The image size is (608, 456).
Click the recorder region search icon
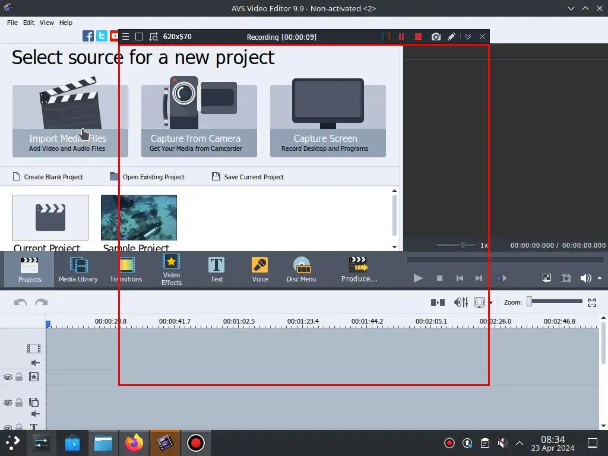[x=154, y=37]
